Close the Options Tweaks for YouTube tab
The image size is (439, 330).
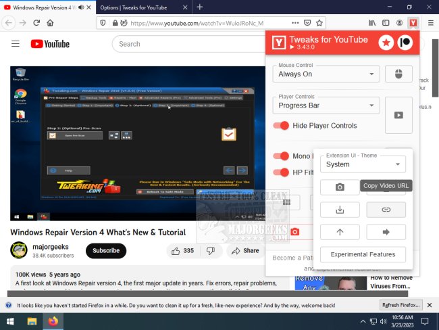185,7
